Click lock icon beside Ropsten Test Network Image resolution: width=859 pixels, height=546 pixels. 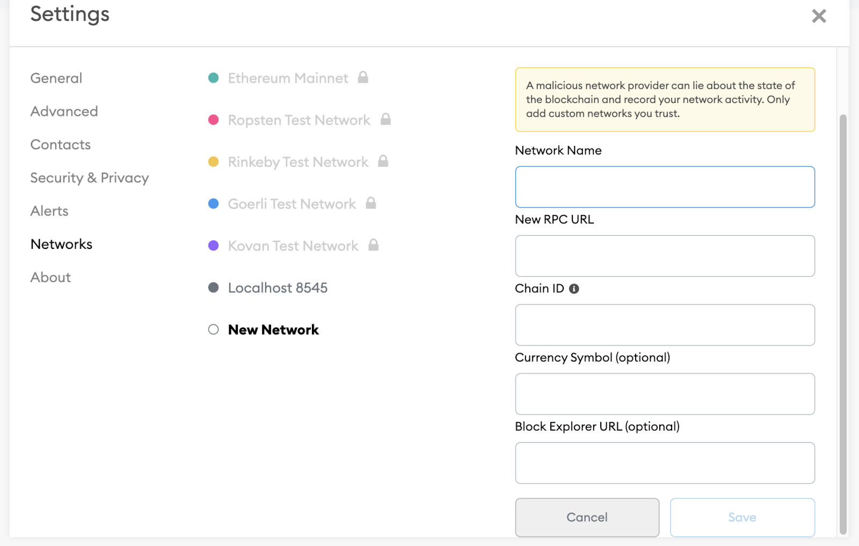pos(385,119)
